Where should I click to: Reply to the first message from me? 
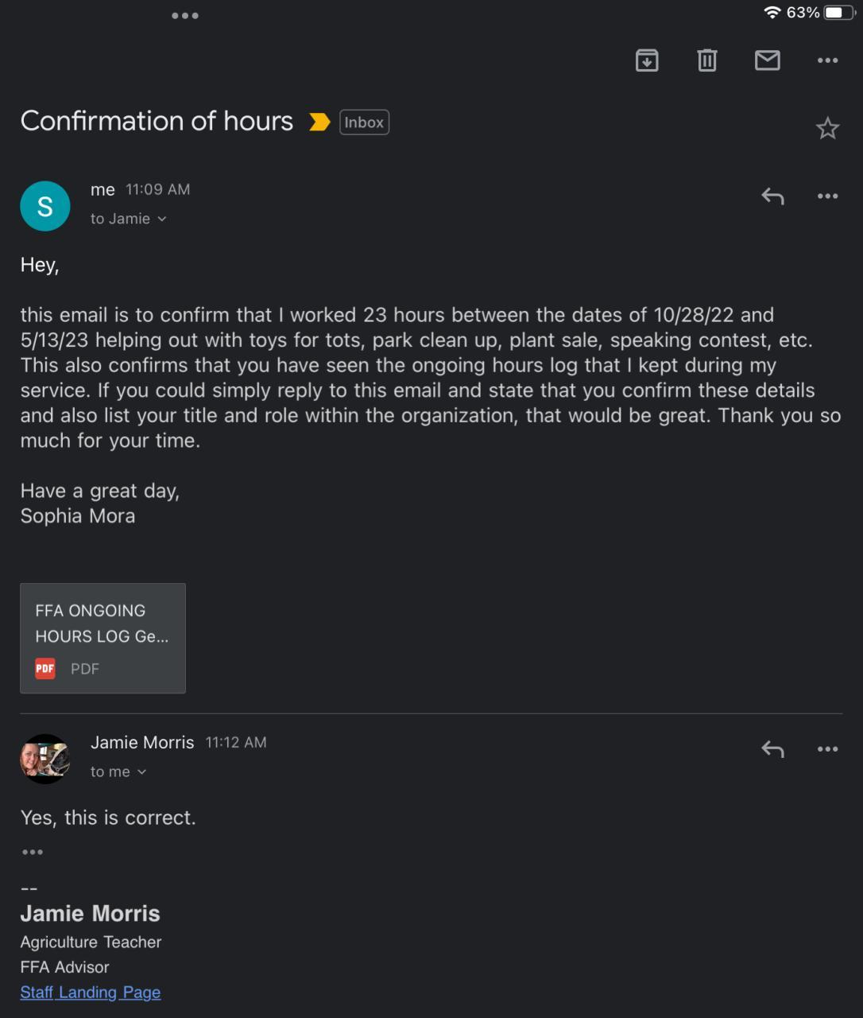[772, 196]
